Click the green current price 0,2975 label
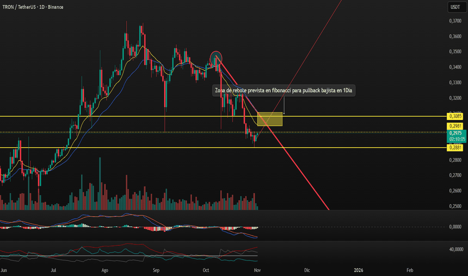 (456, 136)
